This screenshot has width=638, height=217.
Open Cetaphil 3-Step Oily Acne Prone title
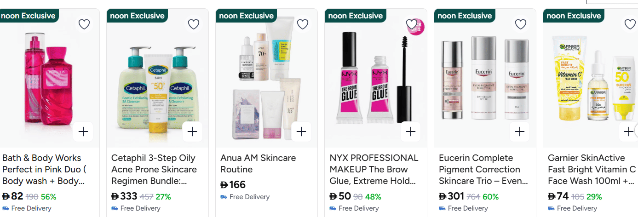tap(154, 169)
